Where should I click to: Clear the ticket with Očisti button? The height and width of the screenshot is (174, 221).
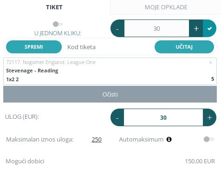pos(110,94)
